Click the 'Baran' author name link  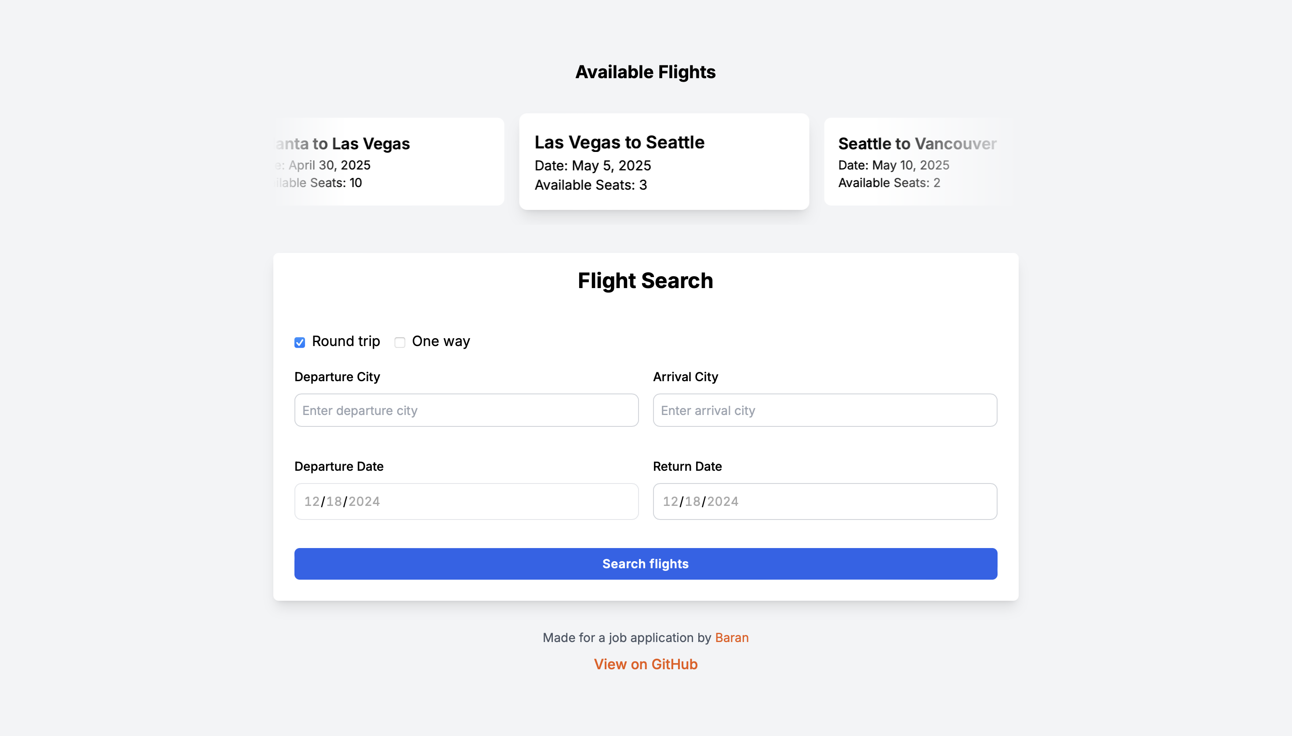click(x=732, y=637)
